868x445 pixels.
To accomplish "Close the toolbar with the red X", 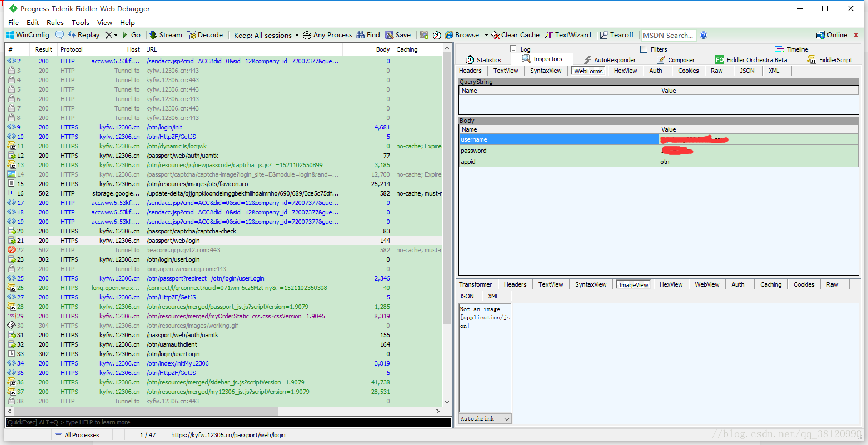I will point(856,35).
